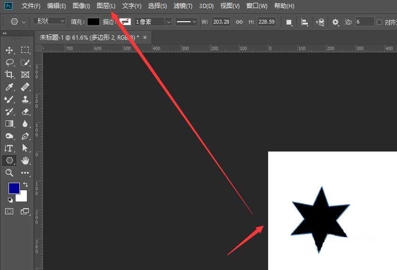Viewport: 397px width, 270px height.
Task: Open the stroke color swatch
Action: click(x=125, y=22)
